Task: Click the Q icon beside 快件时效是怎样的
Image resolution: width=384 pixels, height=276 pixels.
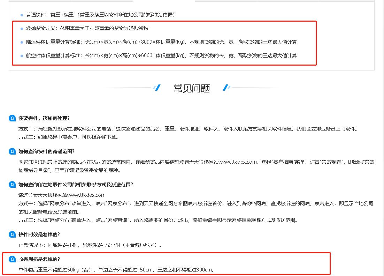Action: pyautogui.click(x=11, y=234)
